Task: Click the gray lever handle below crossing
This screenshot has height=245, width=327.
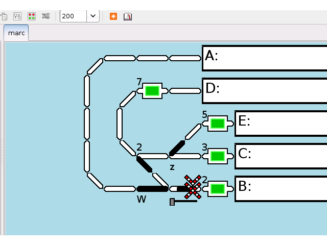Action: coord(173,202)
